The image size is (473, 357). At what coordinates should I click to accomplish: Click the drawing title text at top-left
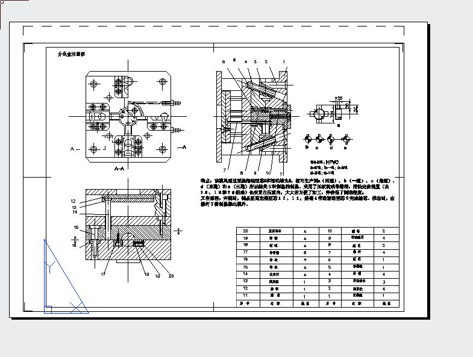[71, 54]
